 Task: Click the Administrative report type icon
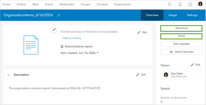point(62,46)
